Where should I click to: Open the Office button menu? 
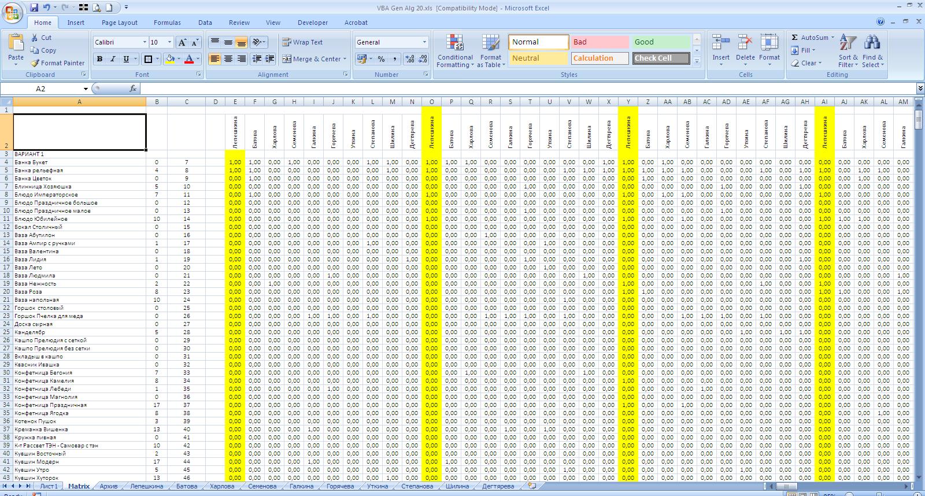tap(12, 13)
